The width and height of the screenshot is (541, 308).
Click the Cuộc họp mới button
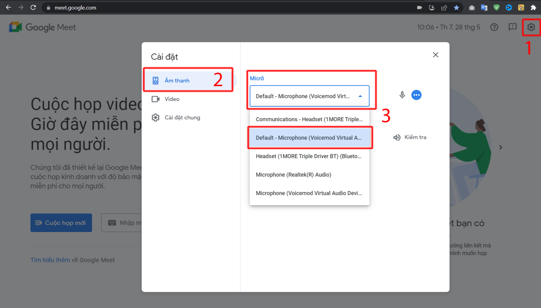click(x=61, y=223)
